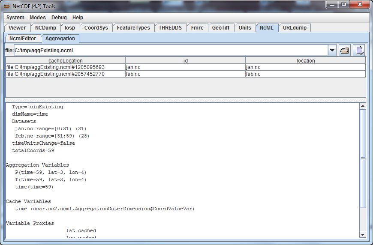The image size is (373, 245).
Task: Maximize the NetCDF Tools window
Action: tap(343, 5)
